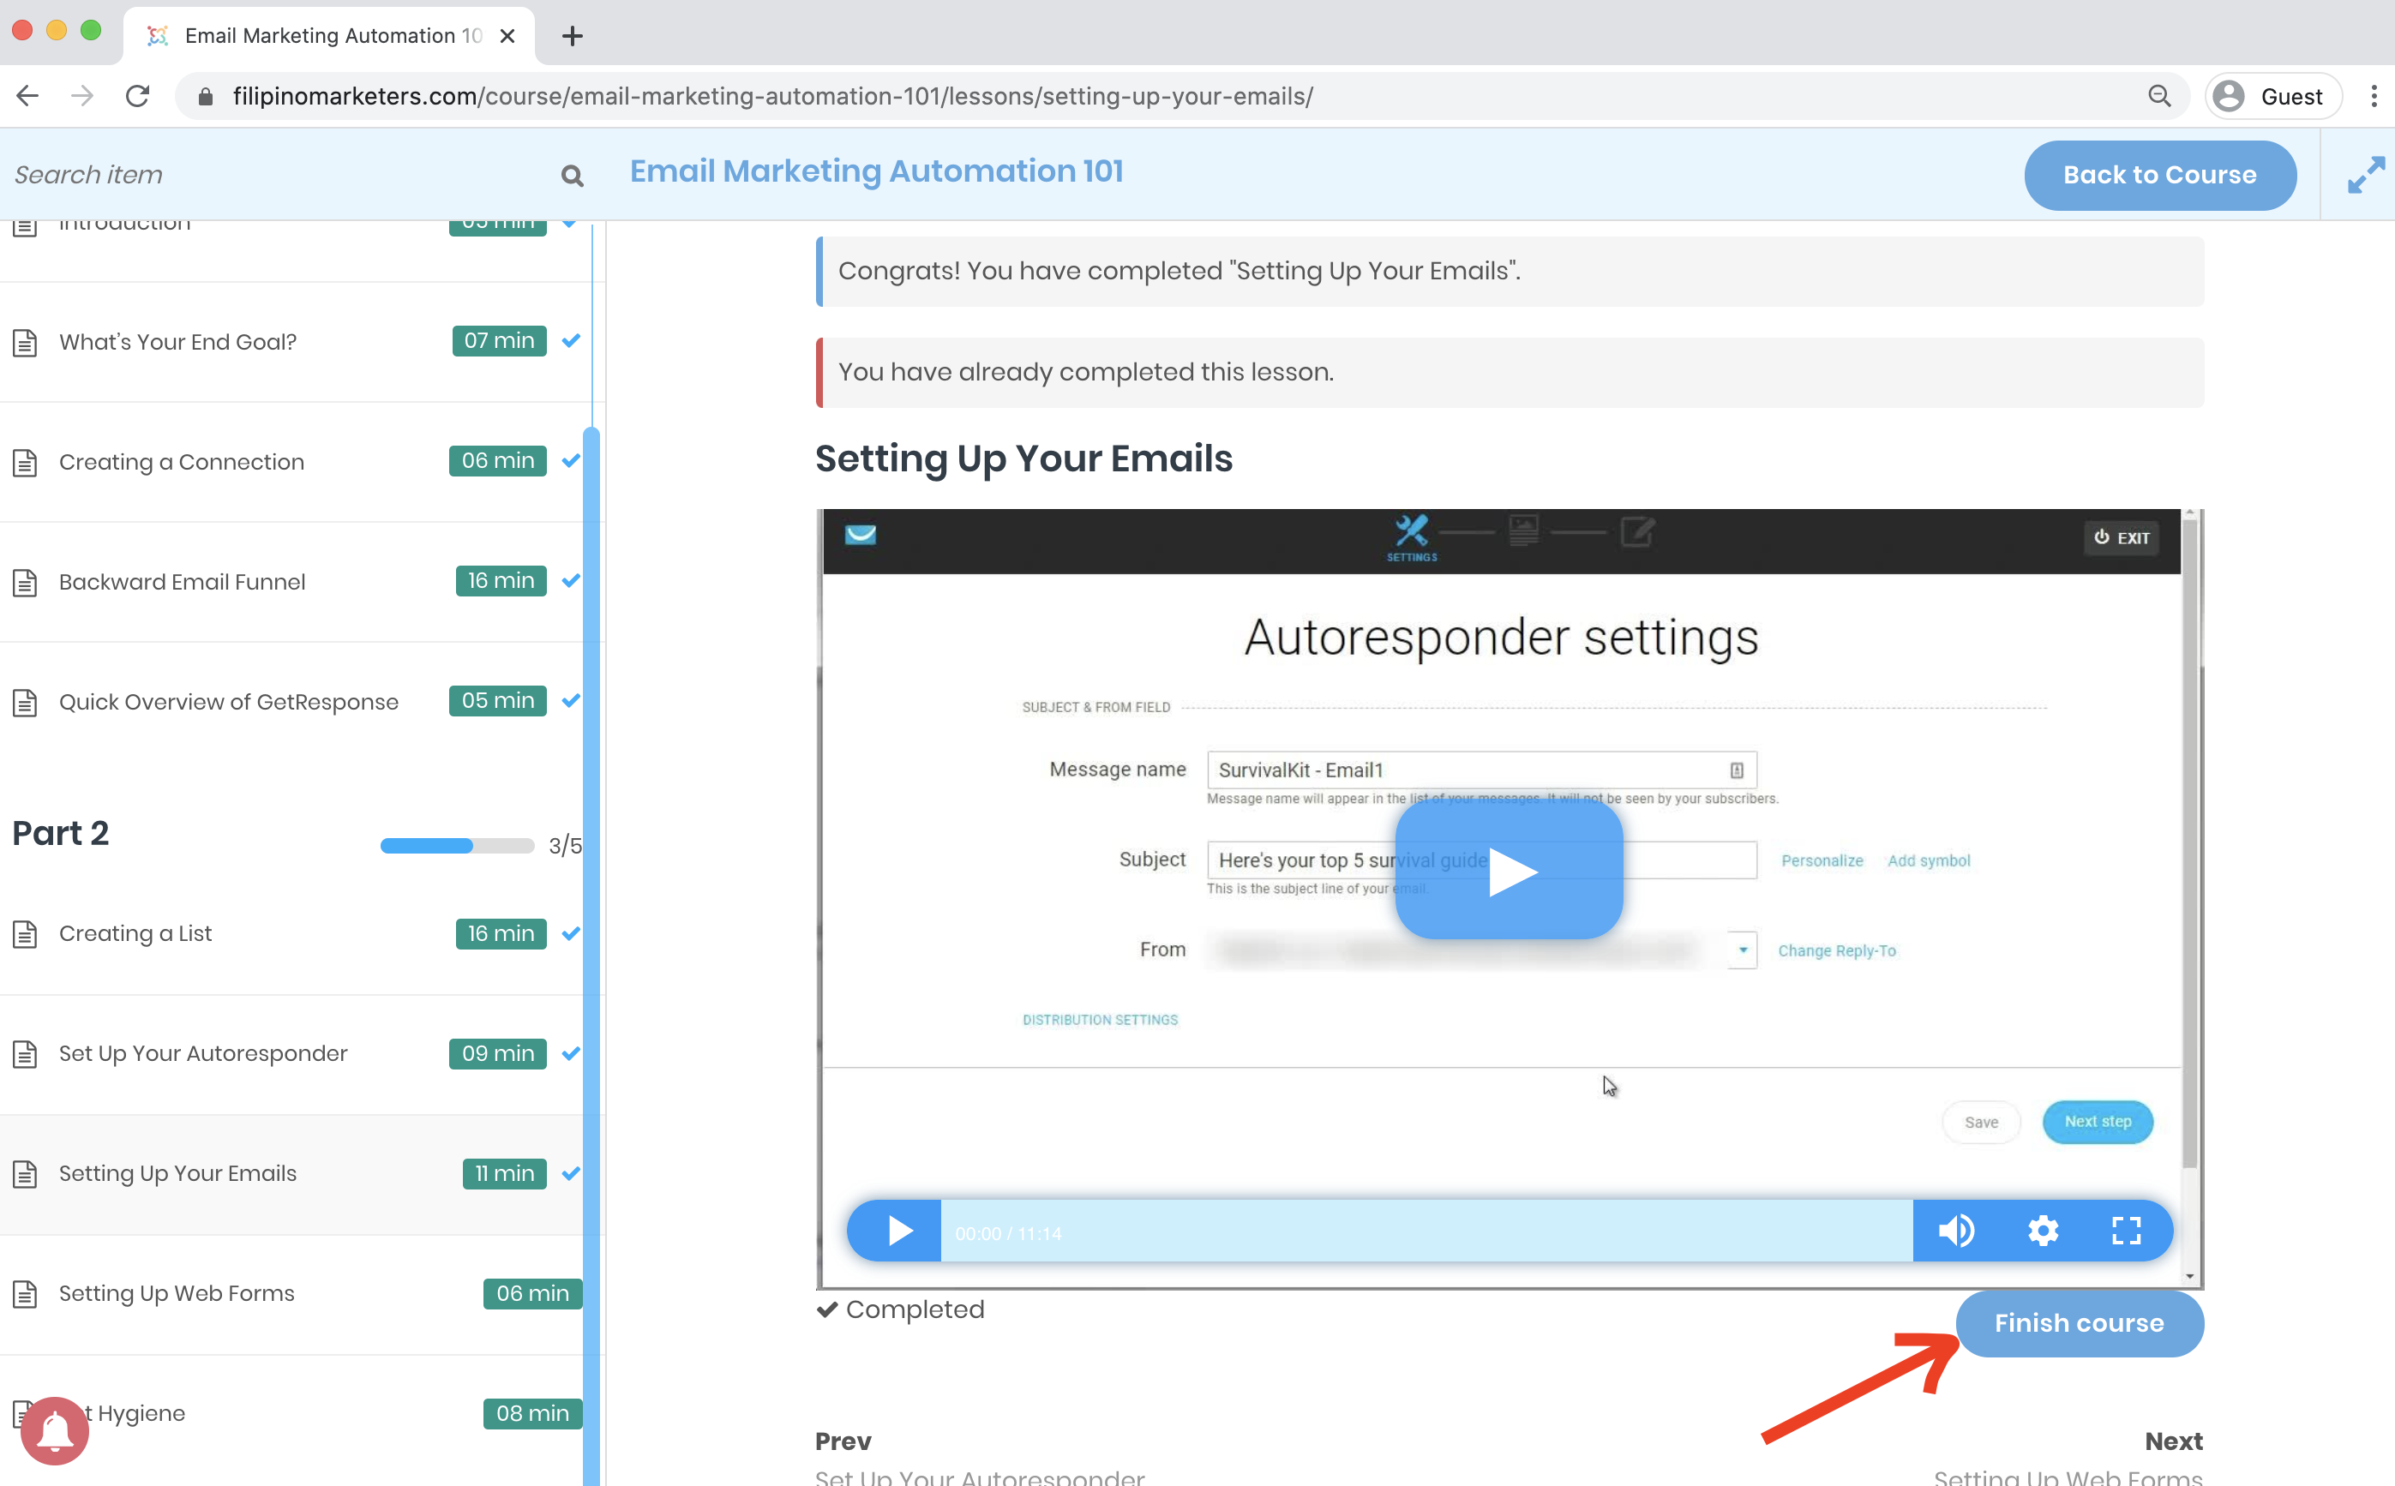Screen dimensions: 2395x1486
Task: Click the 16 min badge for Backward Email Funnel
Action: click(501, 581)
